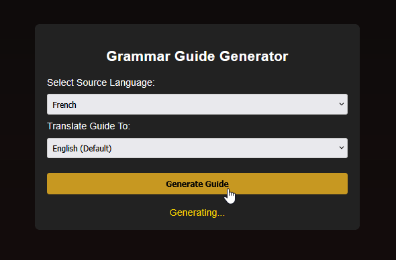
Task: Click the 'Generating...' status text
Action: click(x=197, y=212)
